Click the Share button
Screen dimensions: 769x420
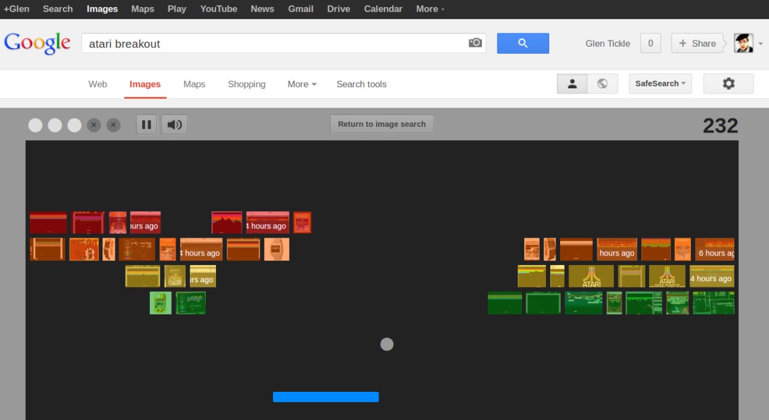[x=697, y=44]
